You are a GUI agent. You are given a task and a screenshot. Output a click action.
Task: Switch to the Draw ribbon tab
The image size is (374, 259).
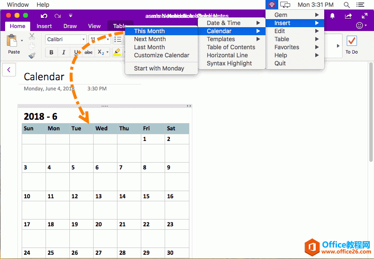[x=70, y=25]
